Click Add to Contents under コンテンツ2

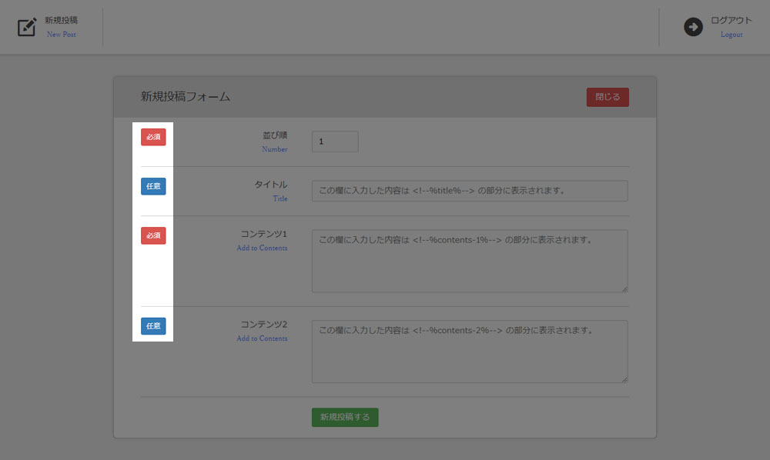[262, 338]
